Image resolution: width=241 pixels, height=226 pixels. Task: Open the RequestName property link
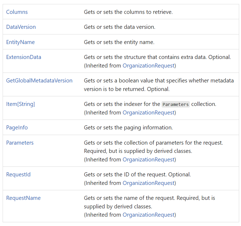click(x=23, y=198)
